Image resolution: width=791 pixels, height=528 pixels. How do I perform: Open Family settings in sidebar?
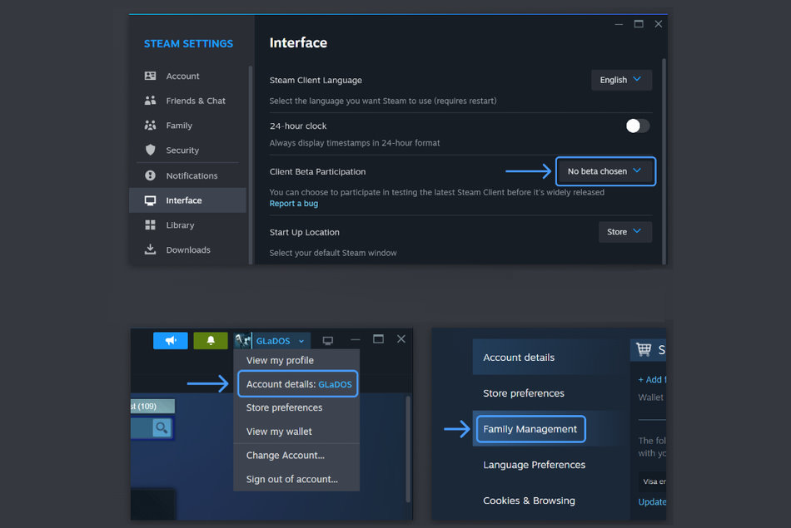pyautogui.click(x=187, y=126)
